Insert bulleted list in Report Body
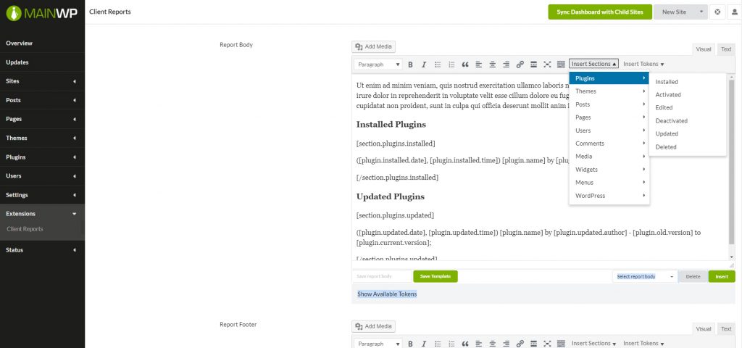The width and height of the screenshot is (742, 348). point(438,65)
